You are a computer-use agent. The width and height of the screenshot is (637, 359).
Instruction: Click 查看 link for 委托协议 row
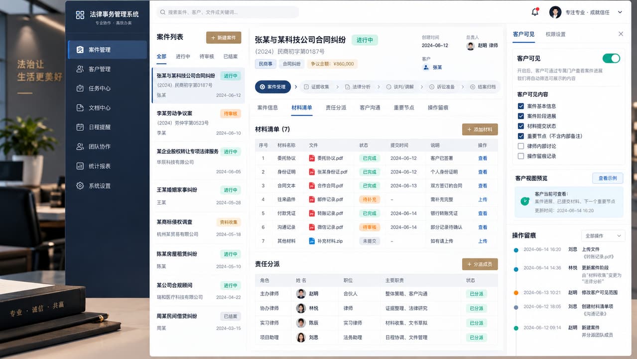click(x=483, y=158)
